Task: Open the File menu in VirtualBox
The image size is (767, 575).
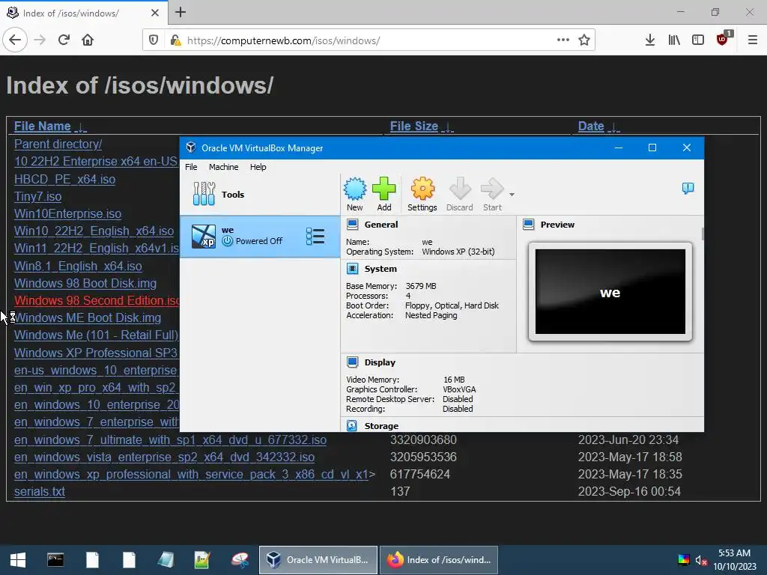Action: click(x=191, y=167)
